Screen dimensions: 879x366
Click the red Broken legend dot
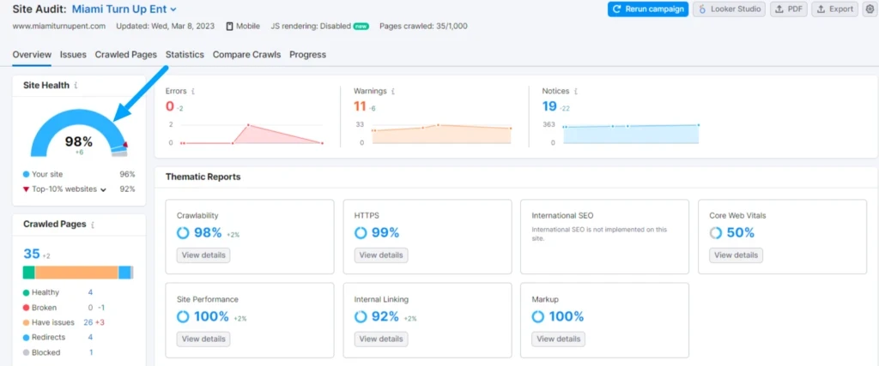[26, 308]
